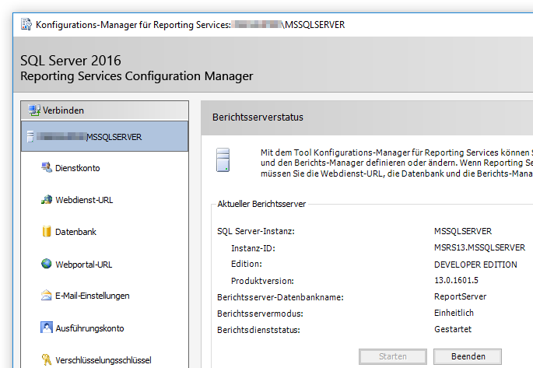This screenshot has width=533, height=368.
Task: Click the Einheitlich server mode value
Action: 454,313
